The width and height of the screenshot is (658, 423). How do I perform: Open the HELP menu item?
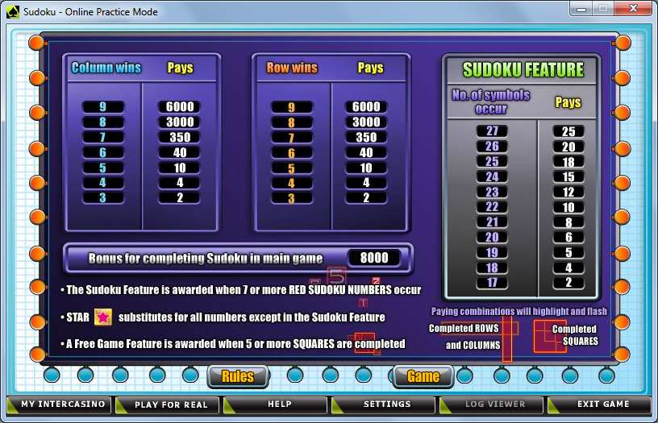[x=275, y=404]
